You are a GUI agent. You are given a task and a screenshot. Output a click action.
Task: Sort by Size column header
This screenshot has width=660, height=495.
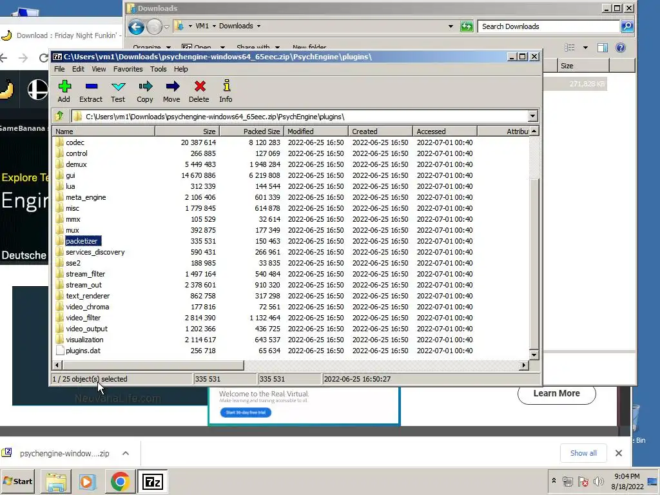tap(188, 131)
